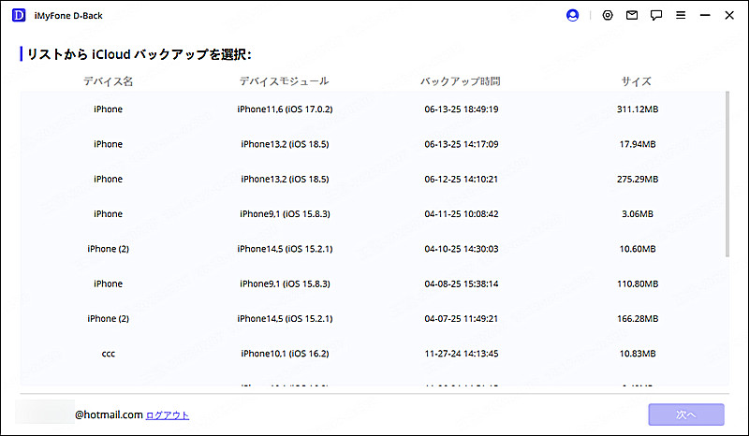Click the 110.80MB size value

click(x=638, y=283)
